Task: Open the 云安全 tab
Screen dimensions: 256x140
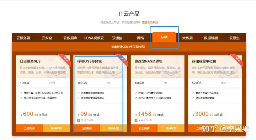Action: (x=47, y=38)
